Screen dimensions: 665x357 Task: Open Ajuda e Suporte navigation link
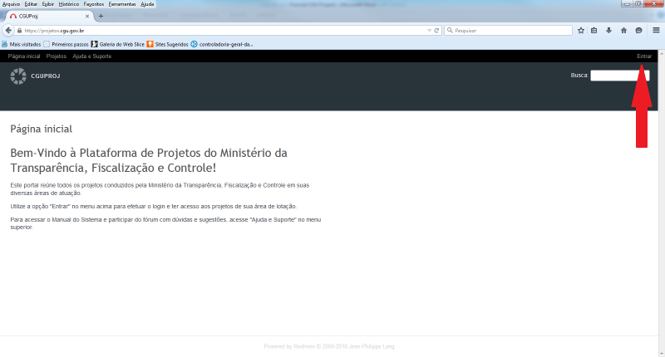[x=91, y=56]
